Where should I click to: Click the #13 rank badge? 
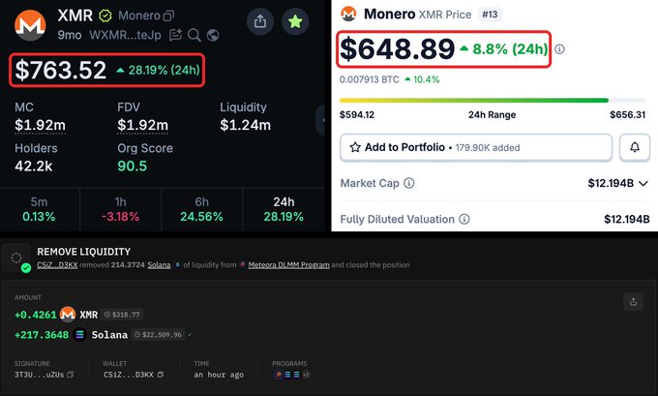[x=490, y=15]
